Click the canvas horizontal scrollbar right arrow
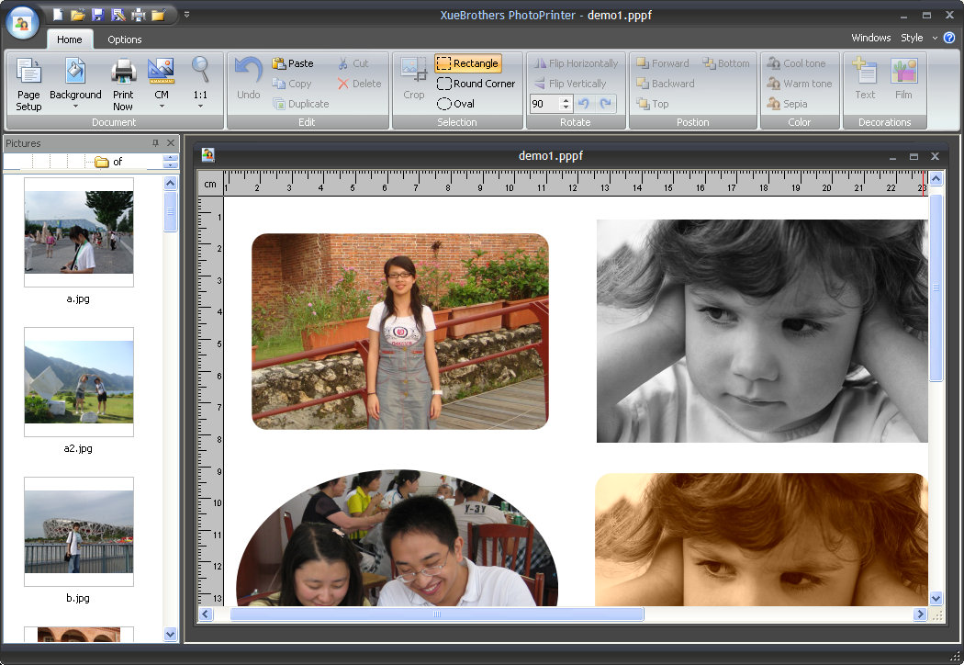This screenshot has height=665, width=964. 920,614
